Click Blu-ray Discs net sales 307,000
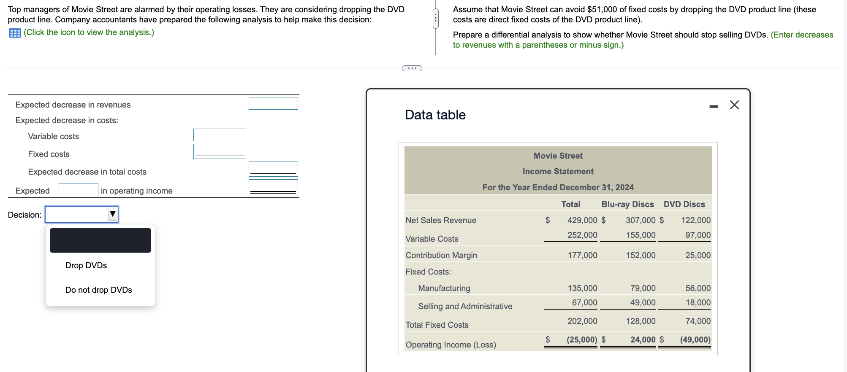This screenshot has width=847, height=372. pos(641,220)
